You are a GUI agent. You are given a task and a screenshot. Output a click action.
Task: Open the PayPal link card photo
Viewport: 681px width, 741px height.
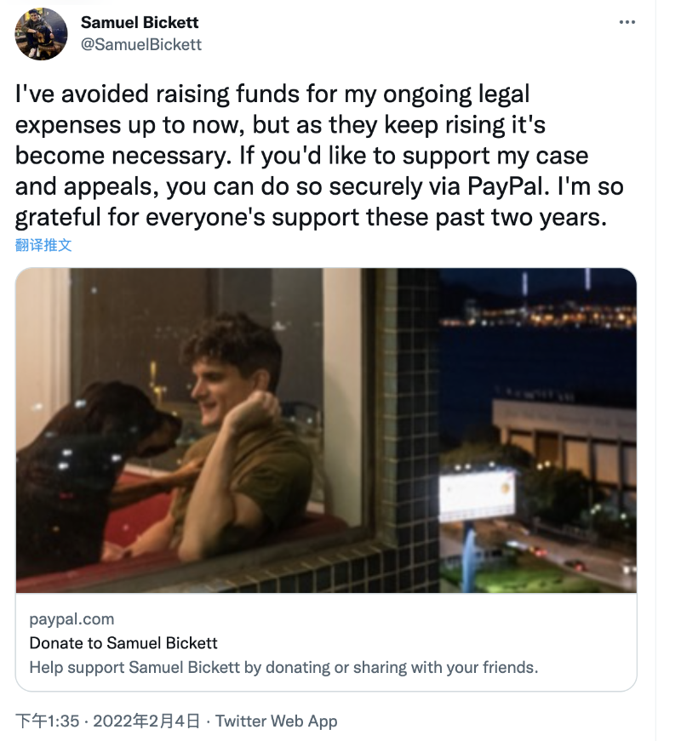coord(326,430)
